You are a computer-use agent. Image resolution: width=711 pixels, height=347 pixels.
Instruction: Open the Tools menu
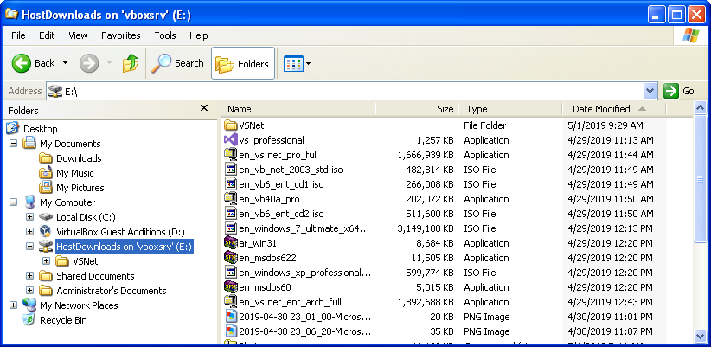[x=165, y=35]
